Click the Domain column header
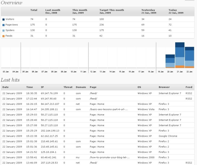The width and height of the screenshot is (197, 165). point(81,87)
